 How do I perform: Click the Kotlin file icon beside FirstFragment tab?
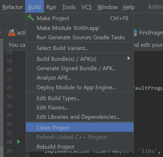point(135,33)
